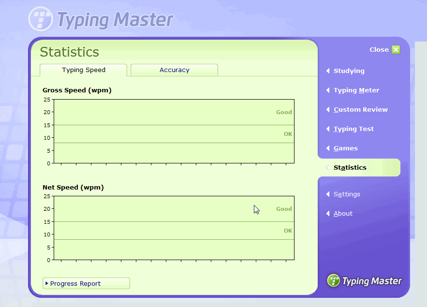Click the arrow icon beside Typing Test
427x307 pixels.
coord(328,129)
